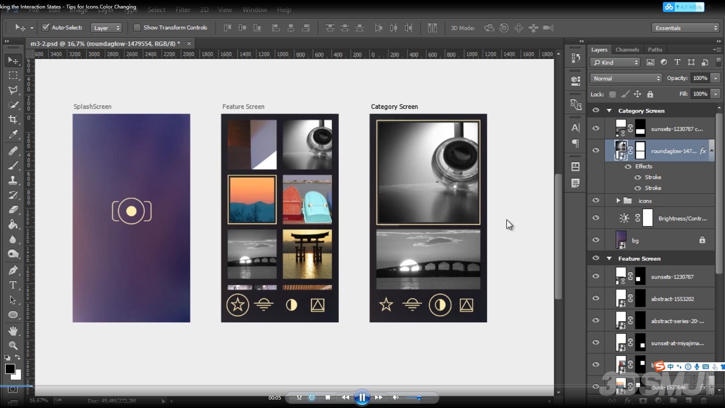The height and width of the screenshot is (408, 725).
Task: Fast forward the video
Action: [x=379, y=398]
